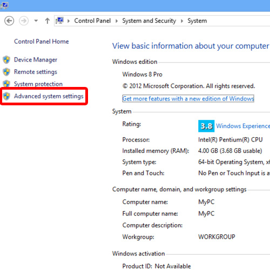Expand the chevron after System and Security
Screen dimensions: 270x270
pyautogui.click(x=182, y=21)
